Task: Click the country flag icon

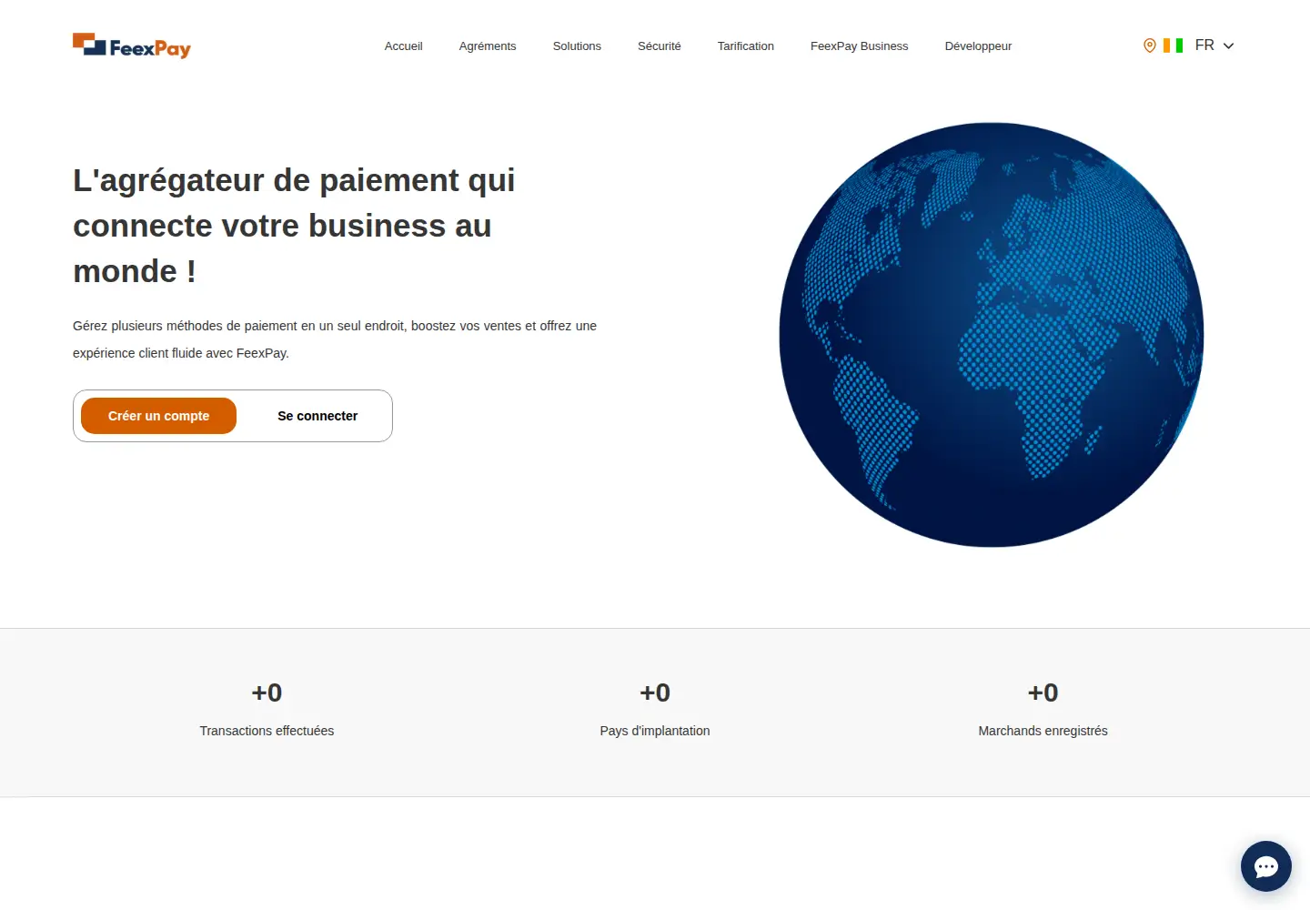Action: pos(1174,45)
